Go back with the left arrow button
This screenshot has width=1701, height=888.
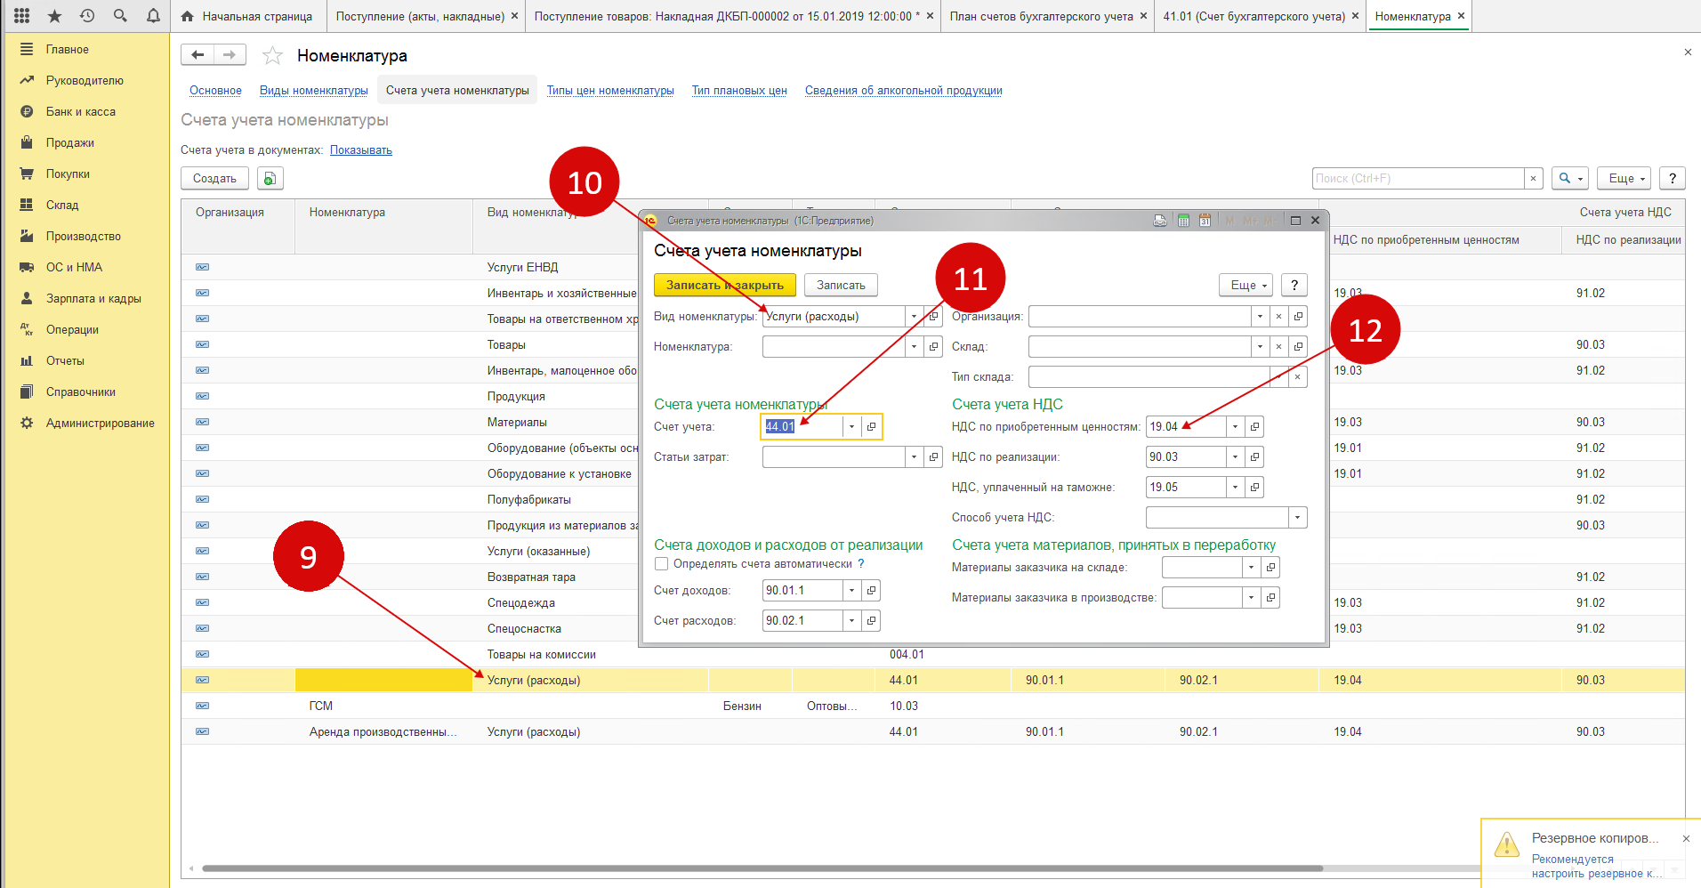tap(198, 55)
